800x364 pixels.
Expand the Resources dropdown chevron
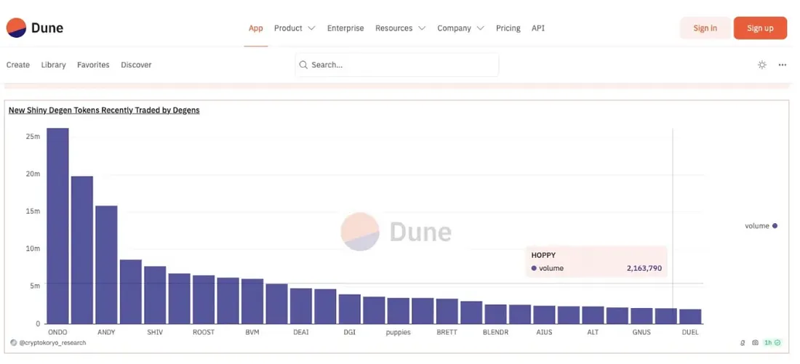[x=421, y=28]
